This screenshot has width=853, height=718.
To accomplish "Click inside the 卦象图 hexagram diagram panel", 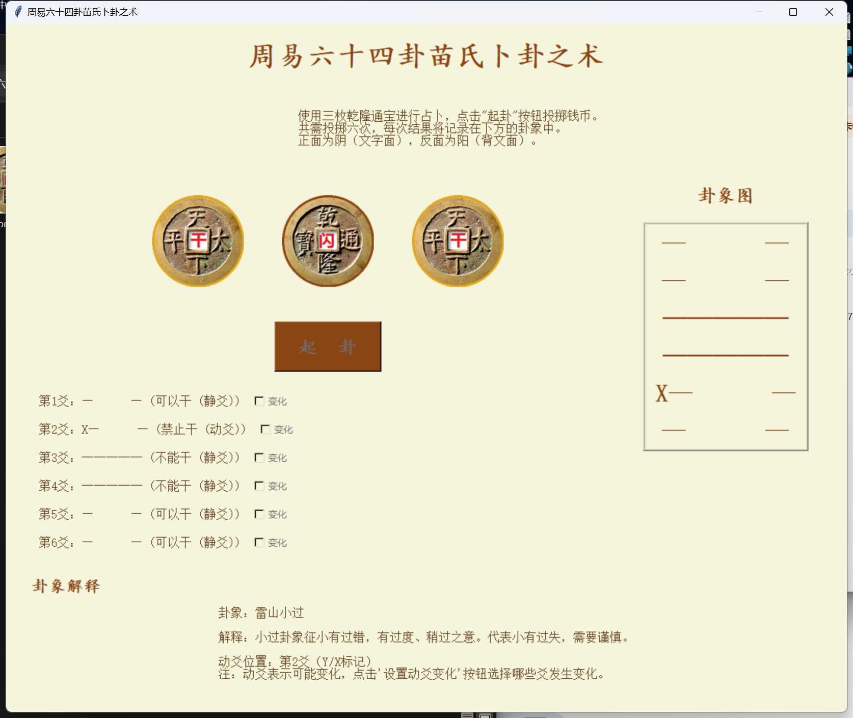I will (x=726, y=336).
